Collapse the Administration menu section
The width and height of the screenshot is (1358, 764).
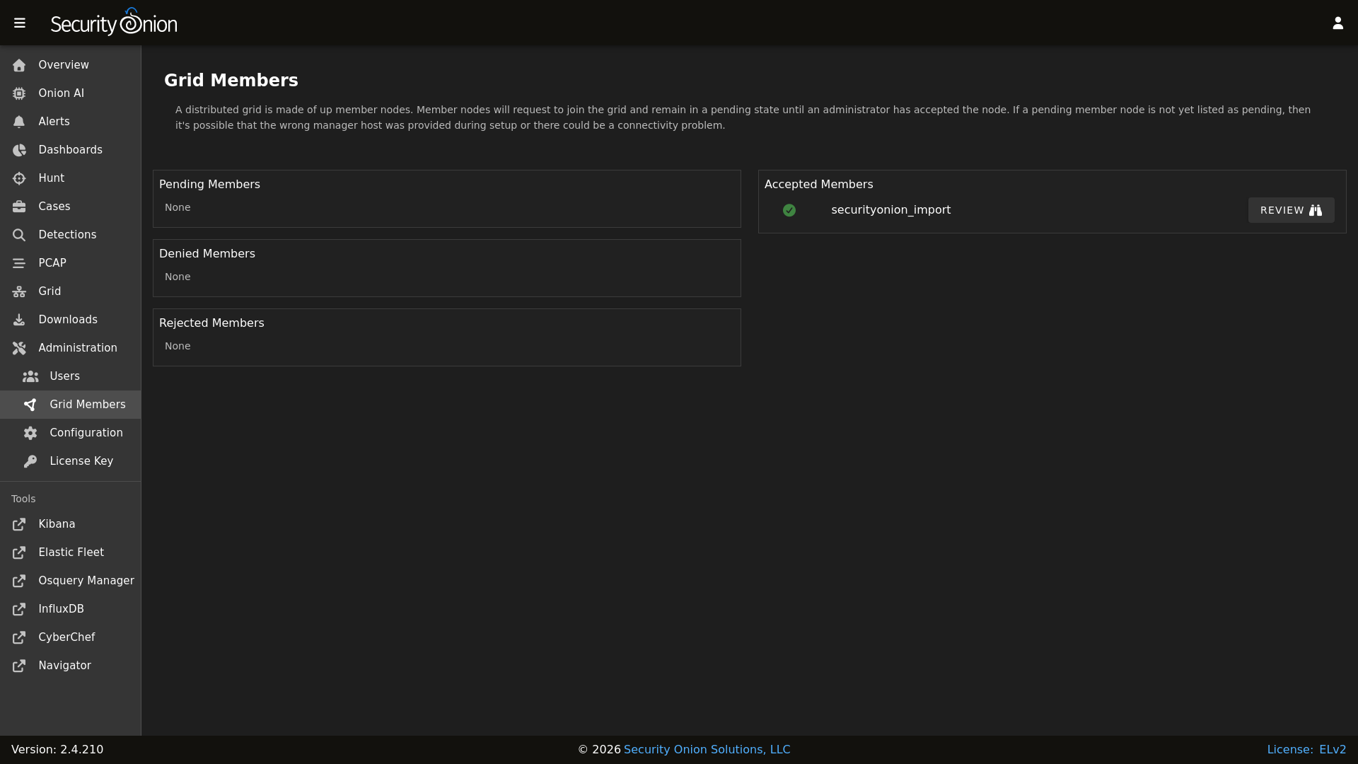pyautogui.click(x=77, y=348)
